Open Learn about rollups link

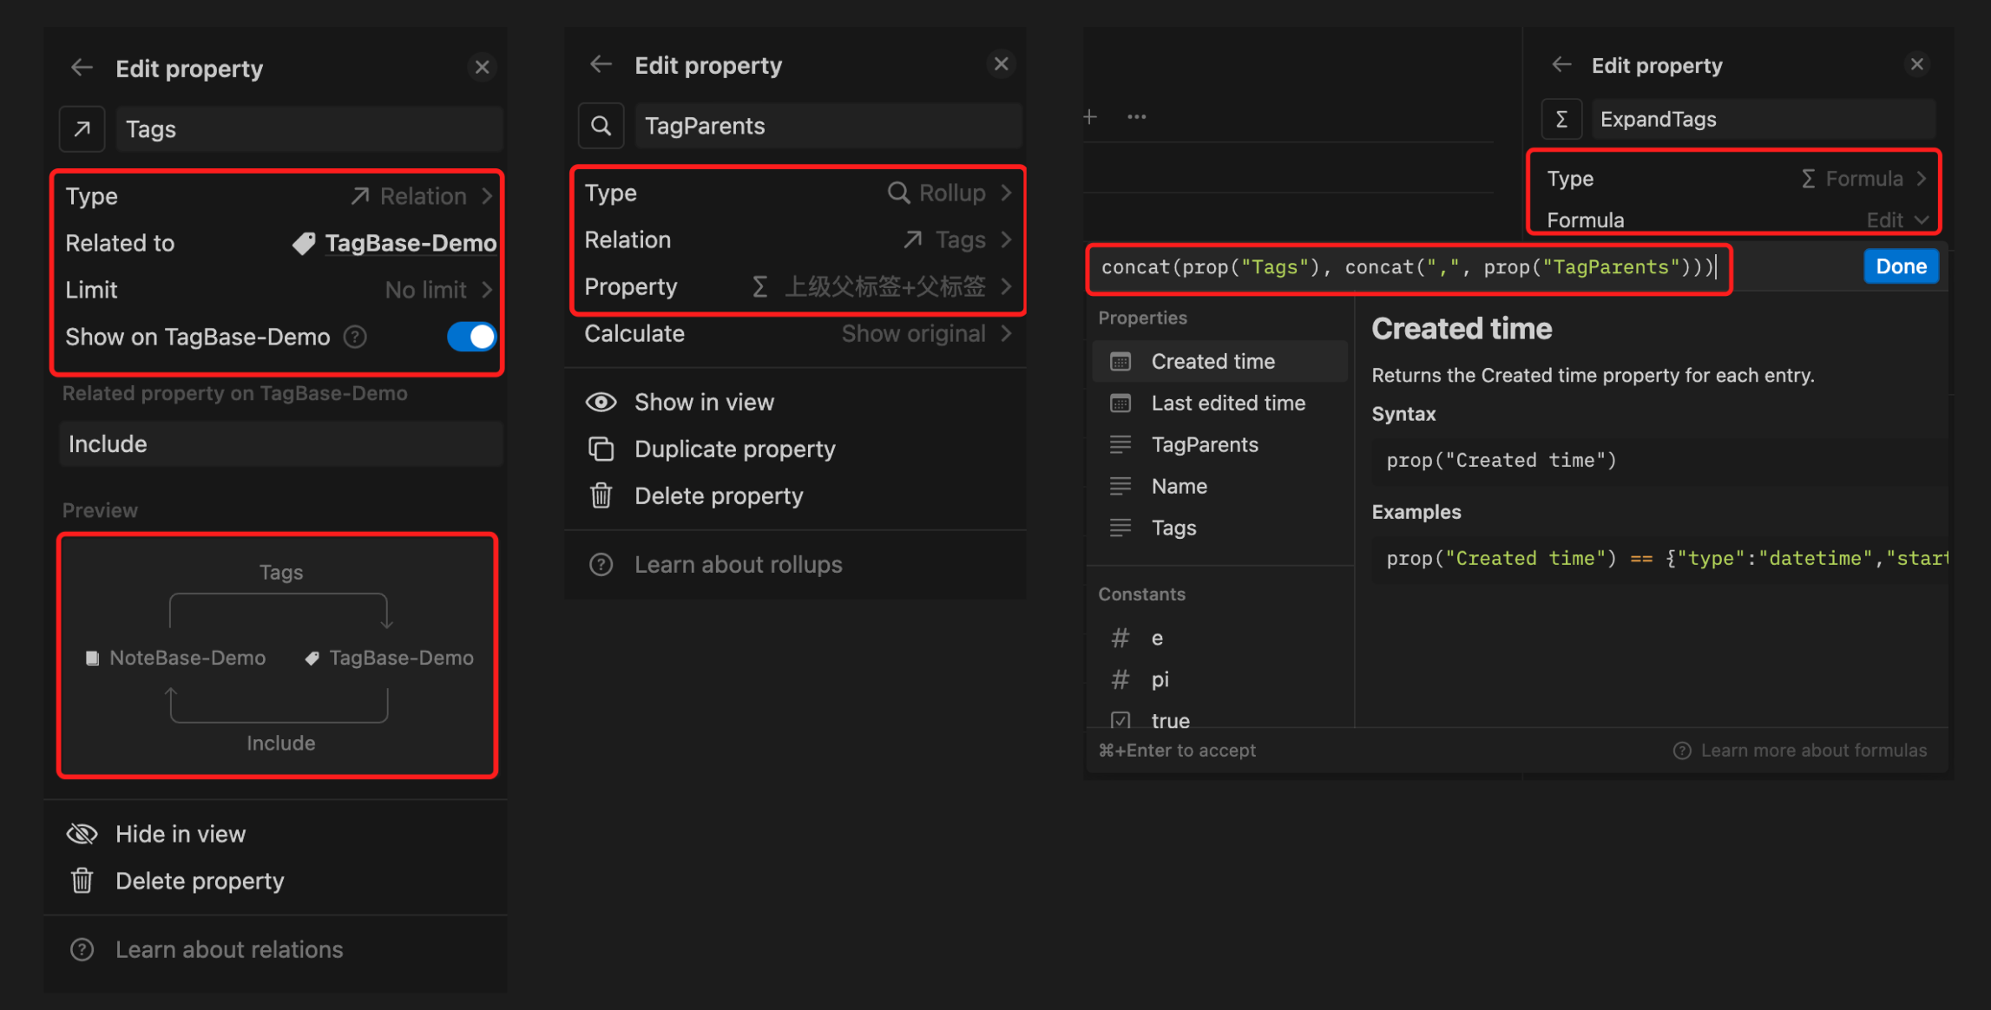[x=738, y=565]
